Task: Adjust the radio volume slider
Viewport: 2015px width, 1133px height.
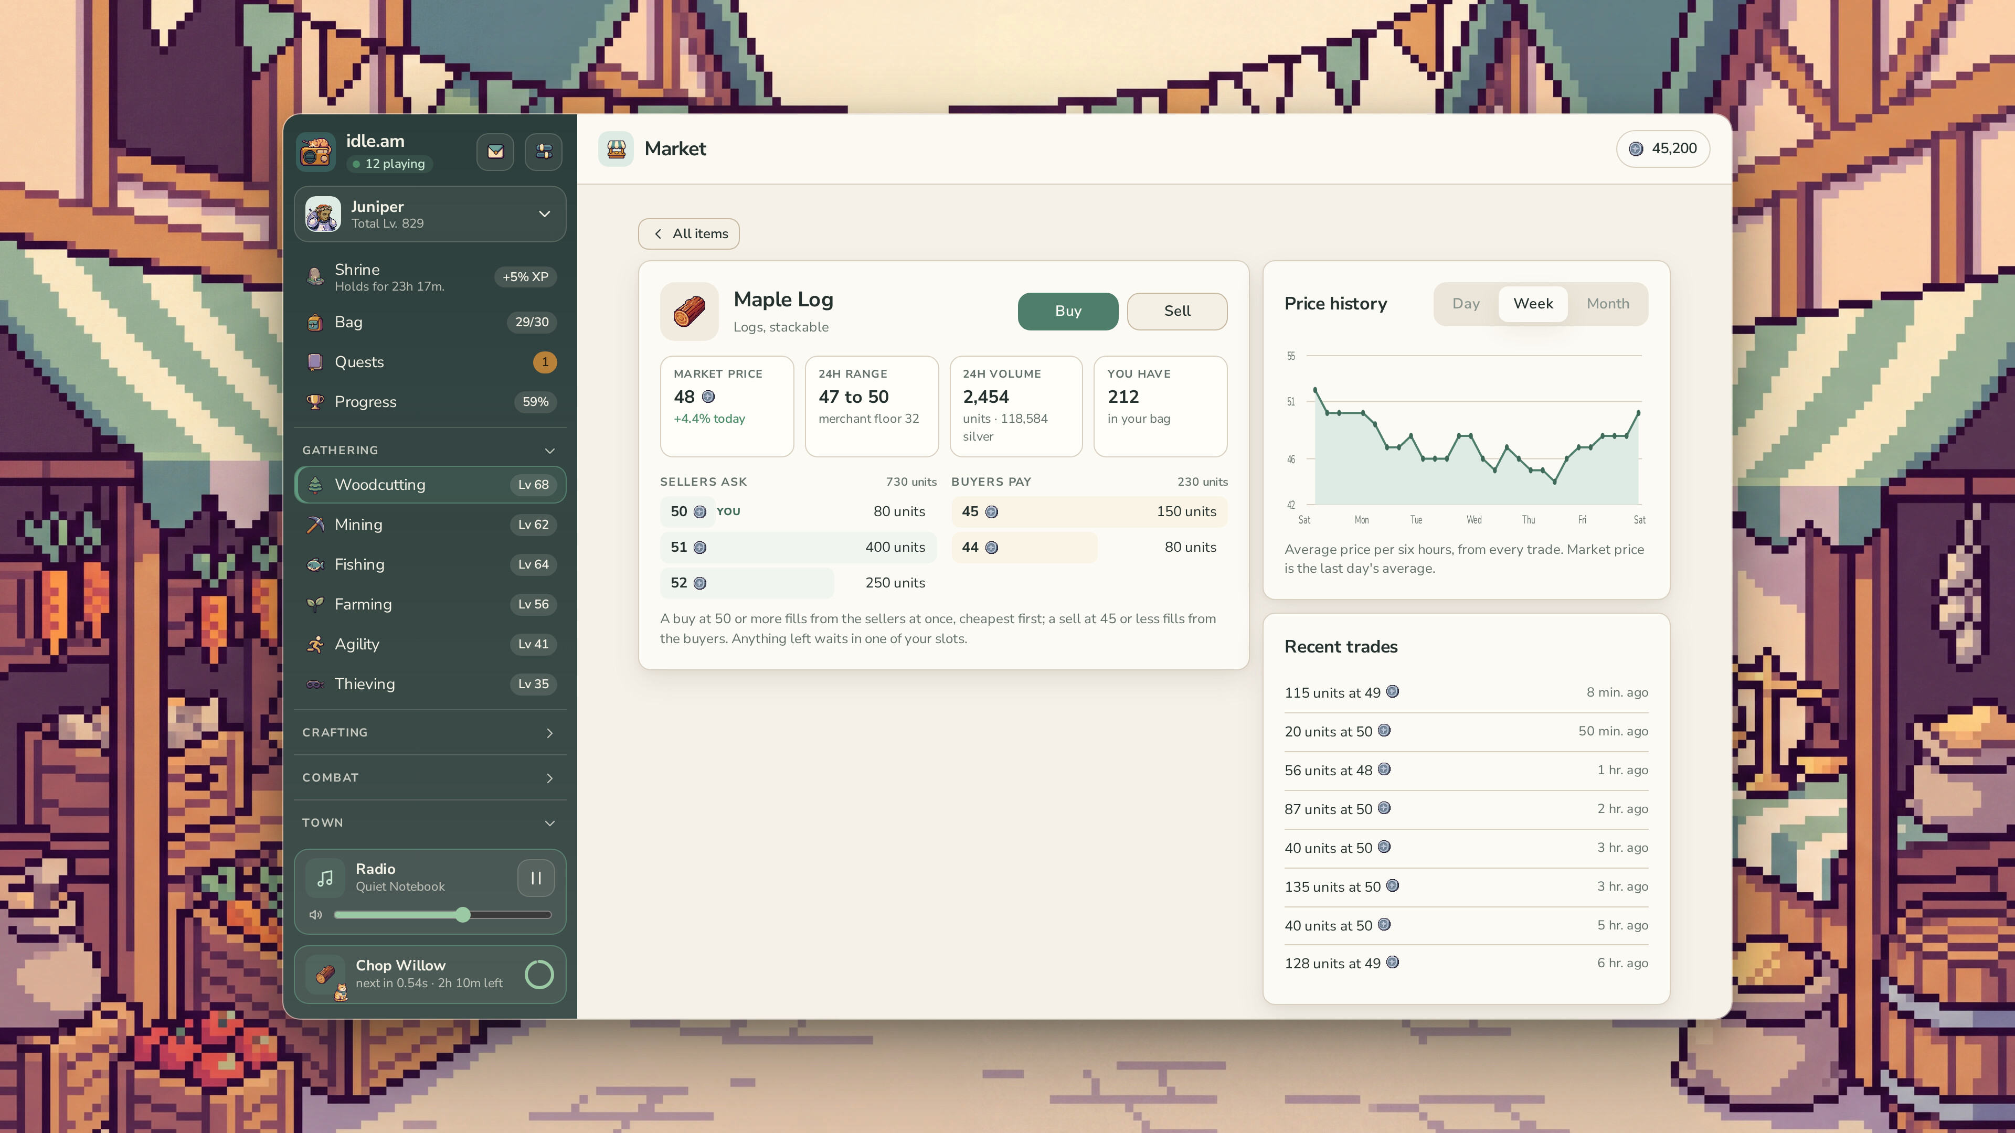Action: (443, 915)
